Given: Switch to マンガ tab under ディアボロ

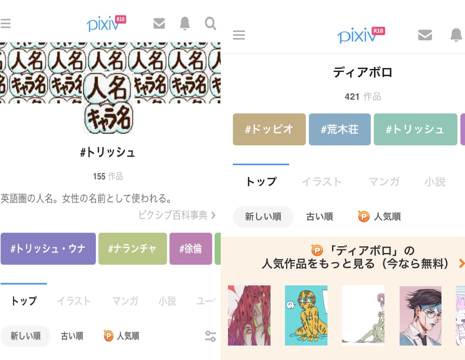Looking at the screenshot, I should pyautogui.click(x=384, y=182).
